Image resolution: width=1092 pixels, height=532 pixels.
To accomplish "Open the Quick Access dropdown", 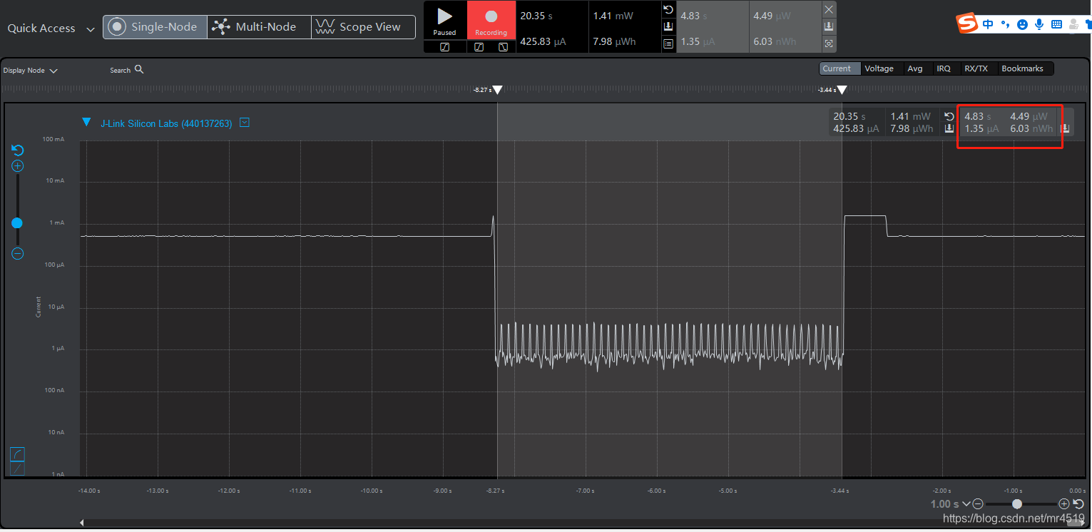I will click(x=51, y=29).
